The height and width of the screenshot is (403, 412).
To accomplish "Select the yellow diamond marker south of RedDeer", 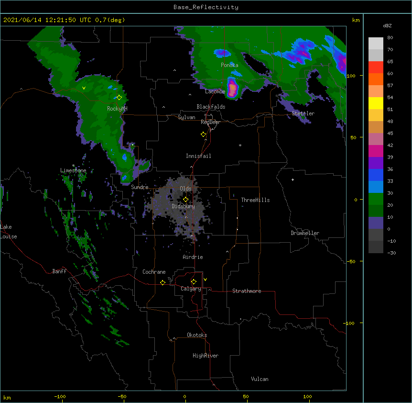I will pyautogui.click(x=204, y=134).
